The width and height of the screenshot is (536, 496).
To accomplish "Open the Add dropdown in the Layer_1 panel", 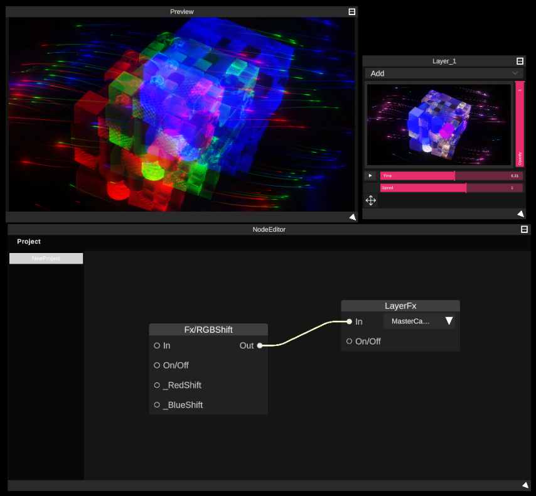I will pyautogui.click(x=444, y=73).
